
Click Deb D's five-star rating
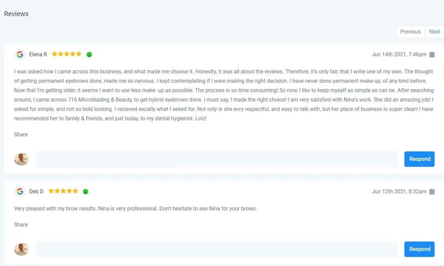coord(63,191)
